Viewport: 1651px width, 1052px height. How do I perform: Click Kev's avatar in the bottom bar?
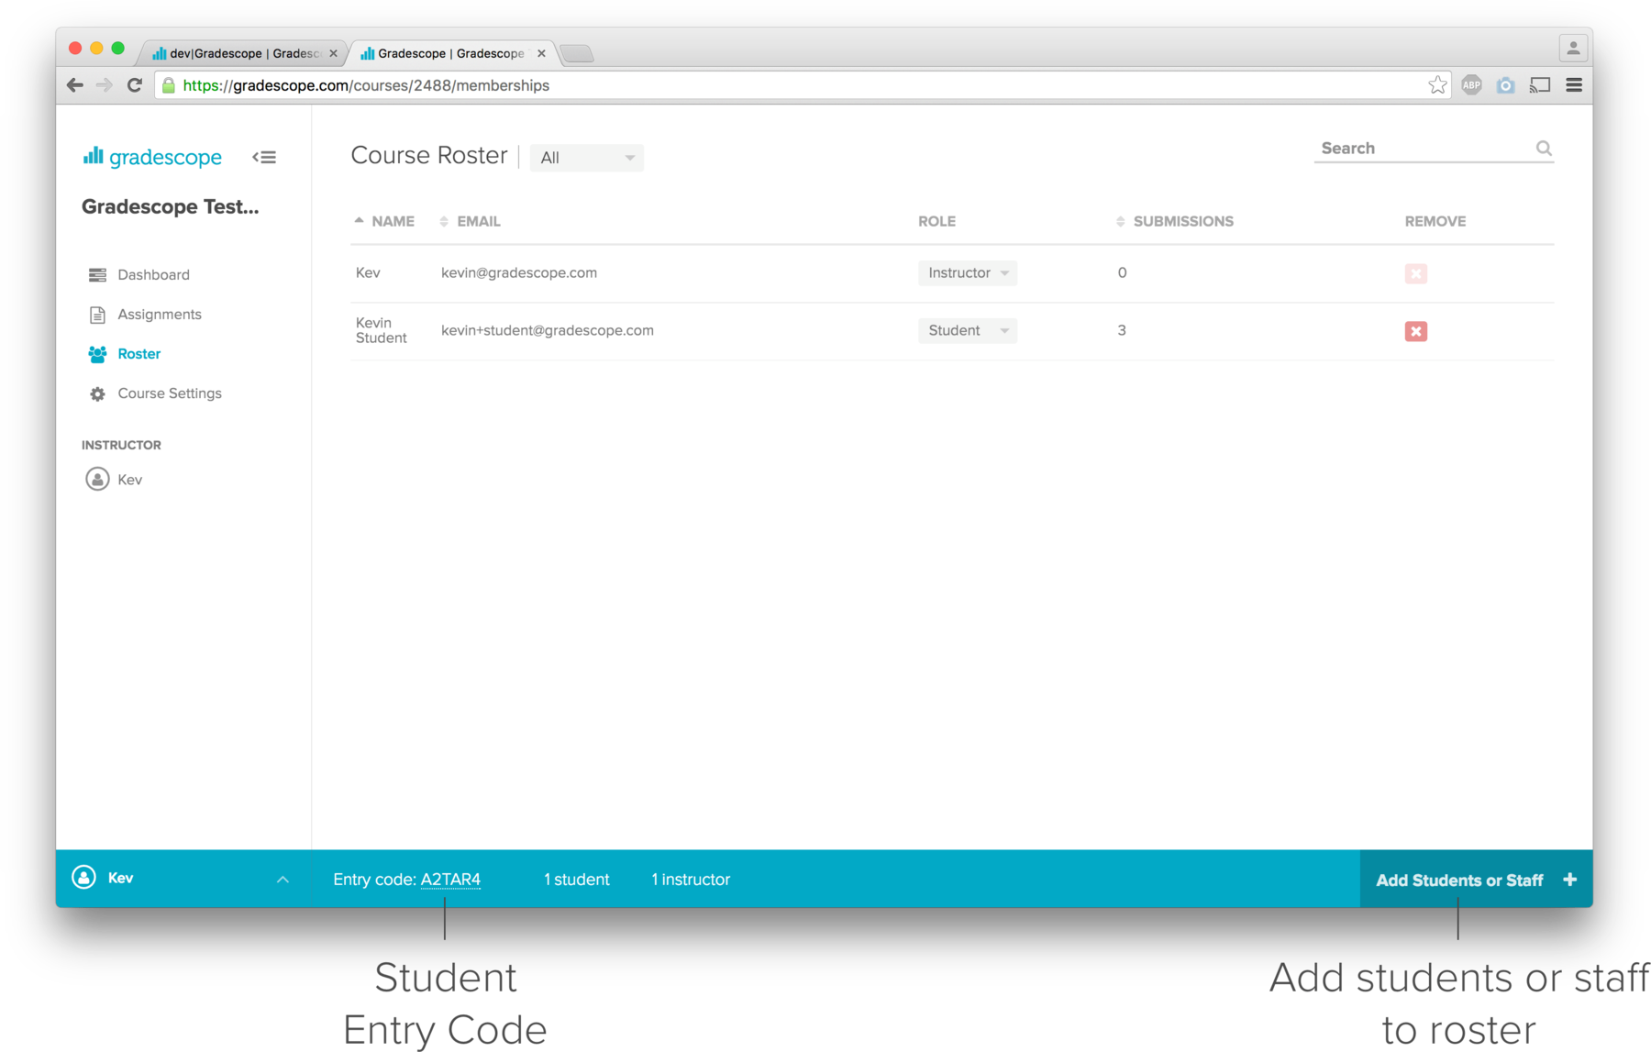pos(84,878)
